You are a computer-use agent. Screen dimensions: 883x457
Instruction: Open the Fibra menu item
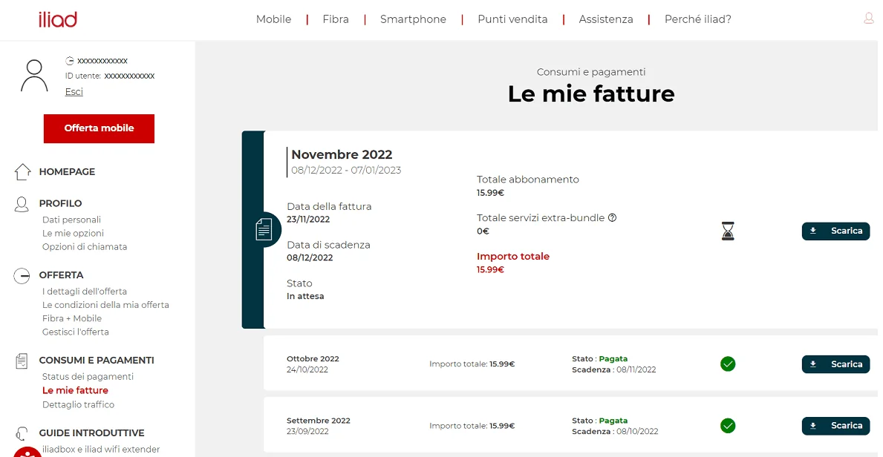point(336,20)
